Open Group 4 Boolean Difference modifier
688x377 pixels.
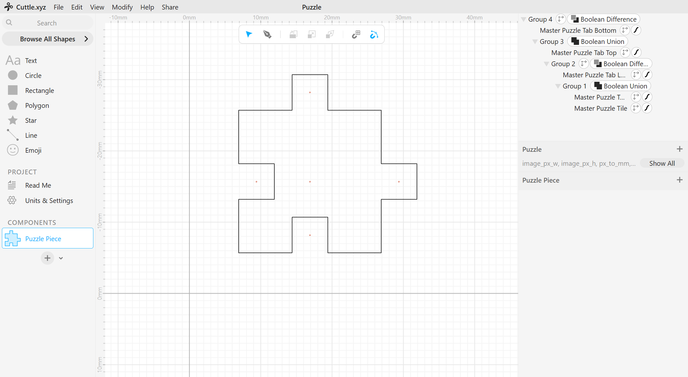(604, 19)
